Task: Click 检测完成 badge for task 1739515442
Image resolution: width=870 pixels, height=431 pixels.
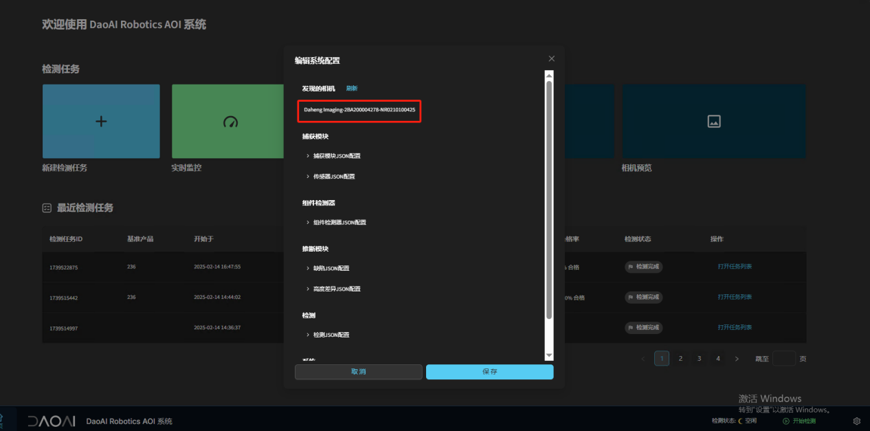Action: (643, 297)
